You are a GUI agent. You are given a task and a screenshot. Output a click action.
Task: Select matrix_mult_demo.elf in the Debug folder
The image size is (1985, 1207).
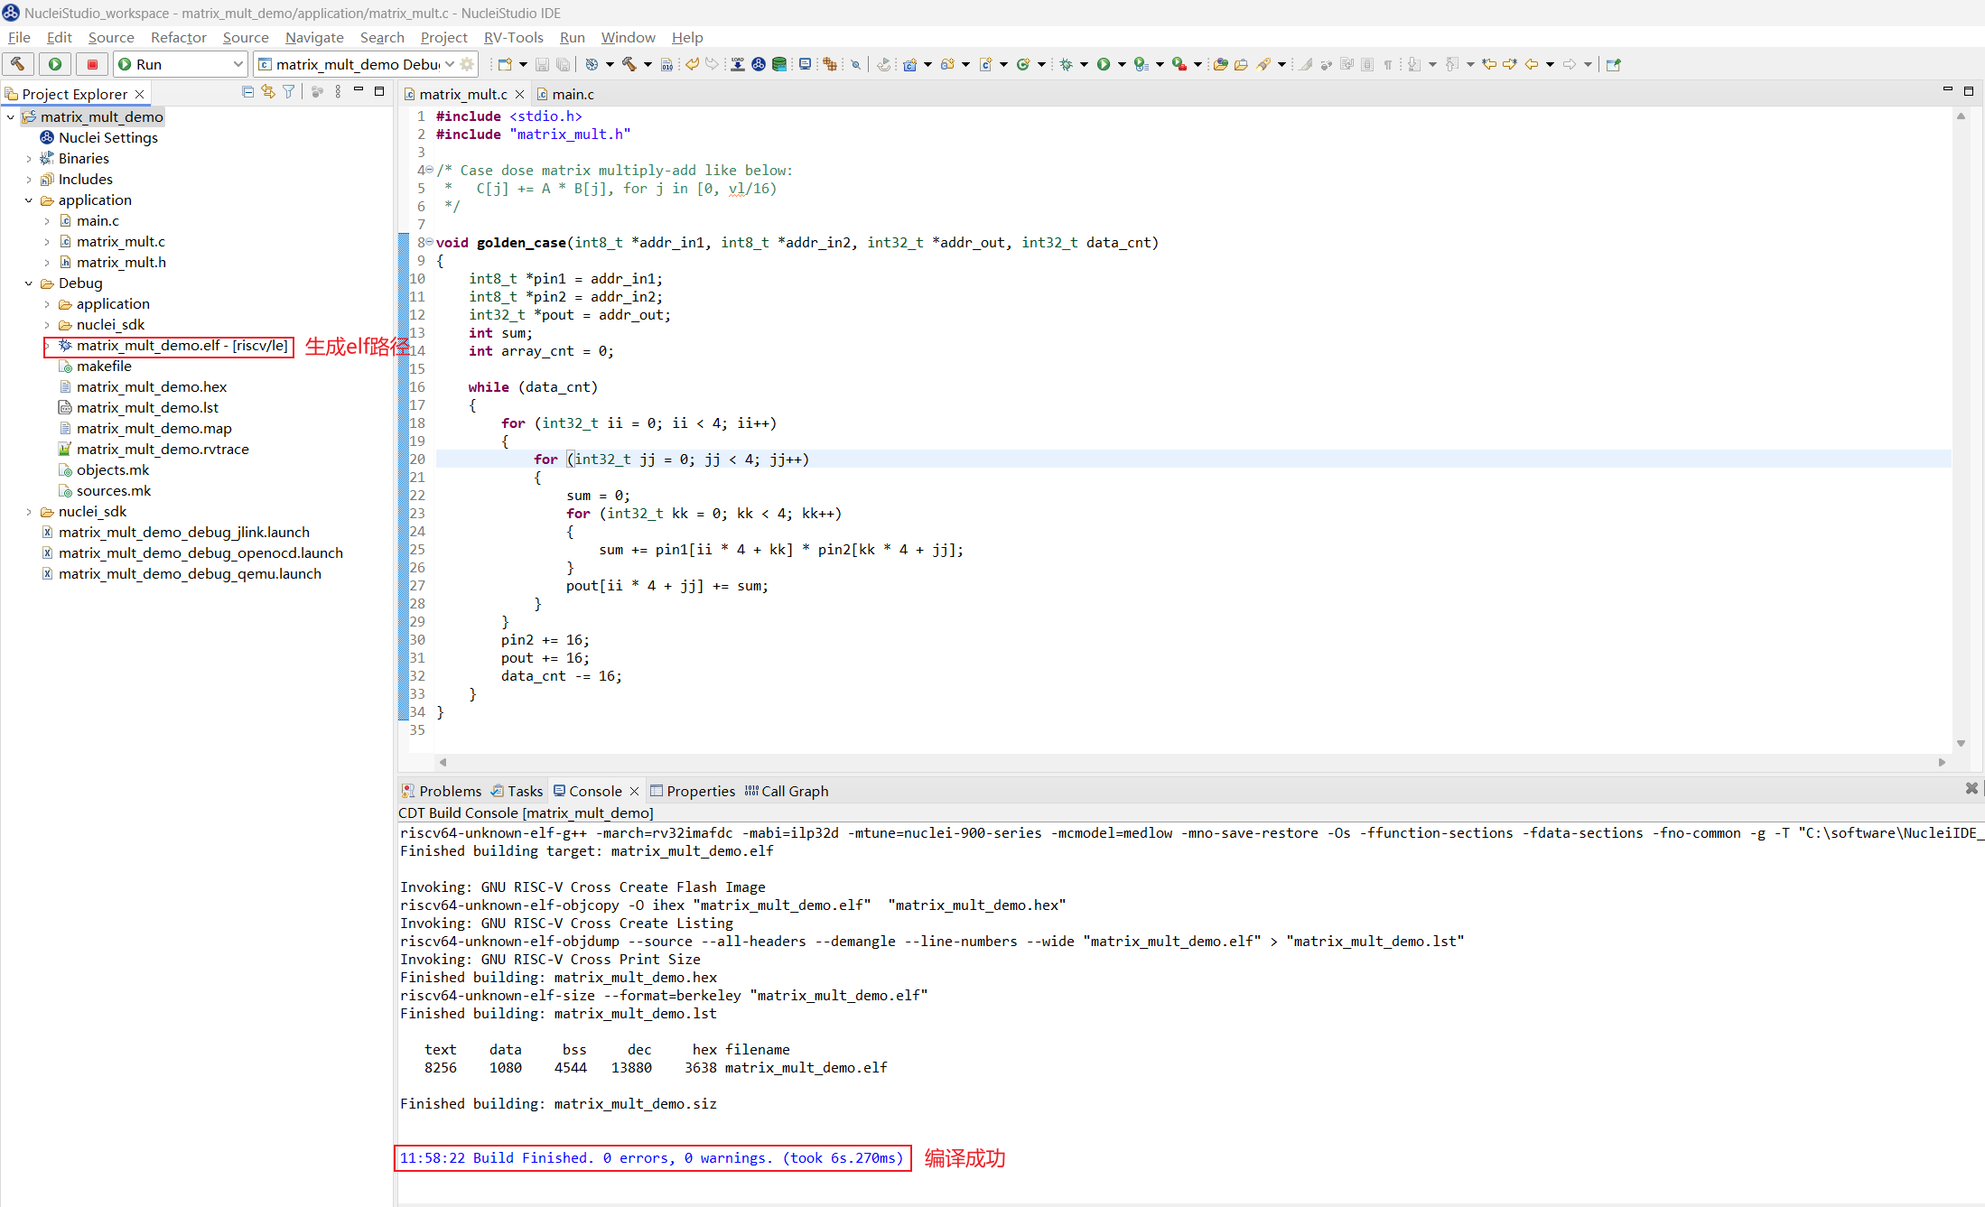(172, 346)
